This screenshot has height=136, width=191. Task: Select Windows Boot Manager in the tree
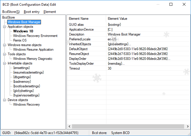pyautogui.click(x=24, y=22)
